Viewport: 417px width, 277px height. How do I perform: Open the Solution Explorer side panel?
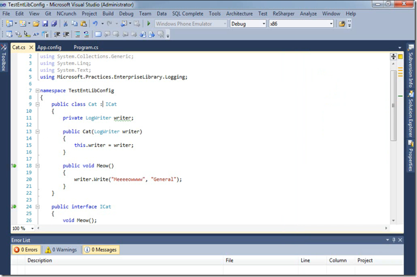coord(411,114)
